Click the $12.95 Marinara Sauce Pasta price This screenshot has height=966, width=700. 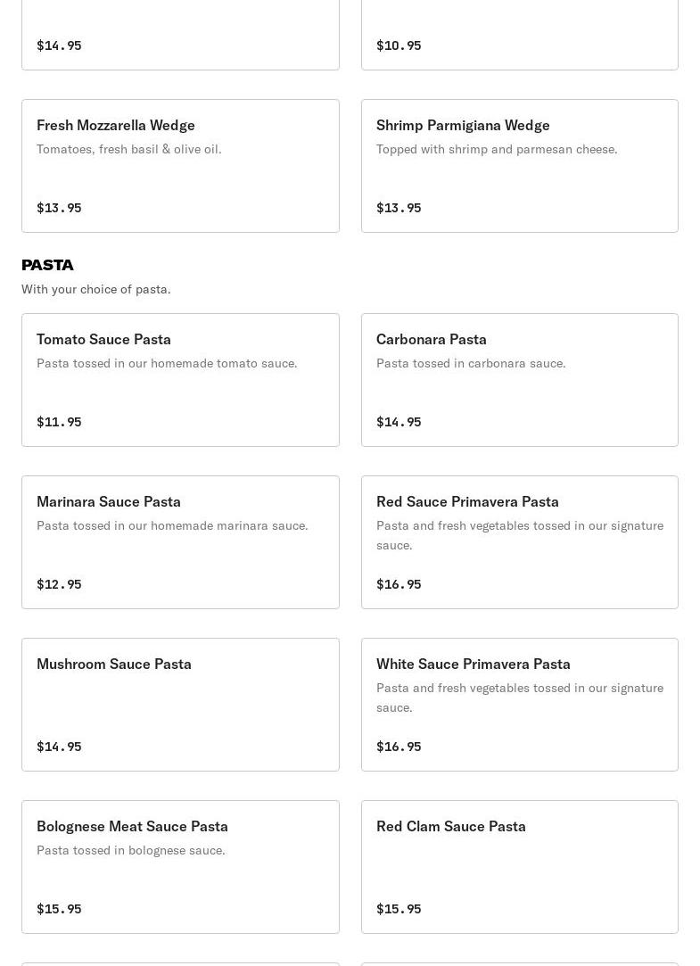click(59, 584)
